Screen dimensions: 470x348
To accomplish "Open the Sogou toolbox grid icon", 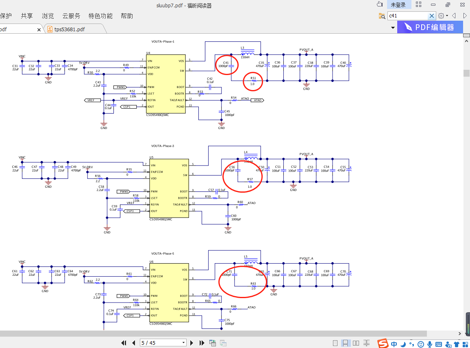I will [x=465, y=344].
